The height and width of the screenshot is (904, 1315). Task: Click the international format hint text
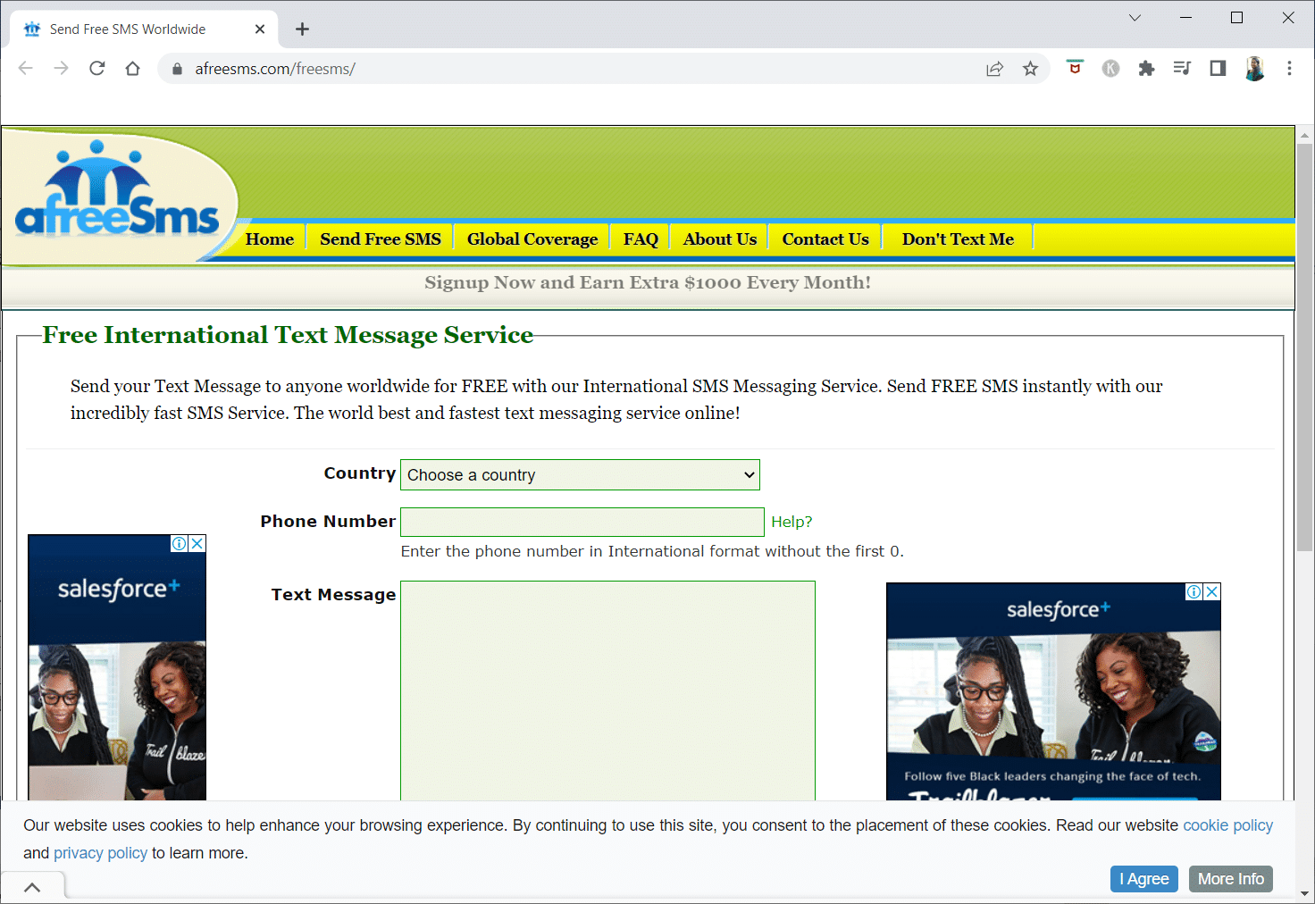click(652, 551)
